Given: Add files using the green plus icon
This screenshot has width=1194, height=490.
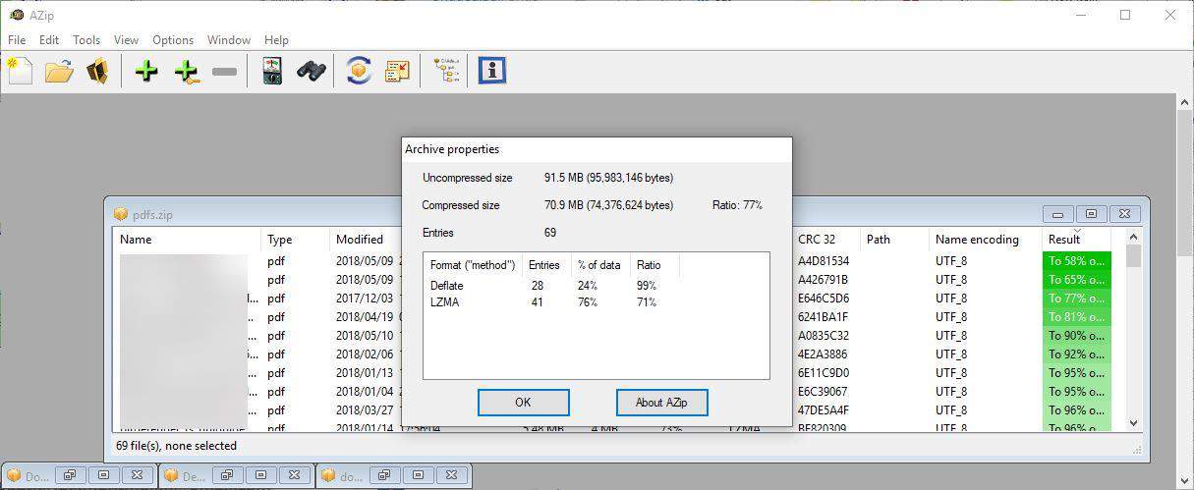Looking at the screenshot, I should (x=146, y=71).
